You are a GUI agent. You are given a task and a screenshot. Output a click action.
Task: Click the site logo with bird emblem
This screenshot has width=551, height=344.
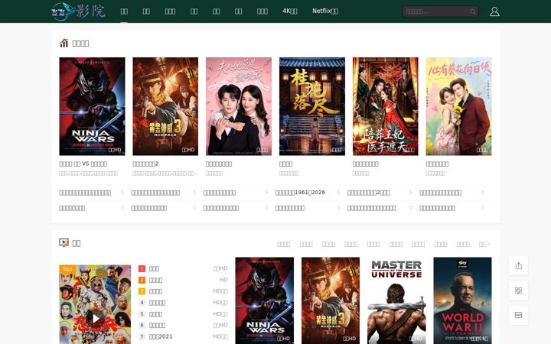click(x=78, y=11)
